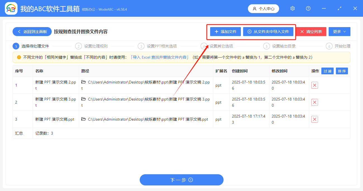The height and width of the screenshot is (191, 363).
Task: Click the ABC toolbox logo
Action: click(x=11, y=8)
